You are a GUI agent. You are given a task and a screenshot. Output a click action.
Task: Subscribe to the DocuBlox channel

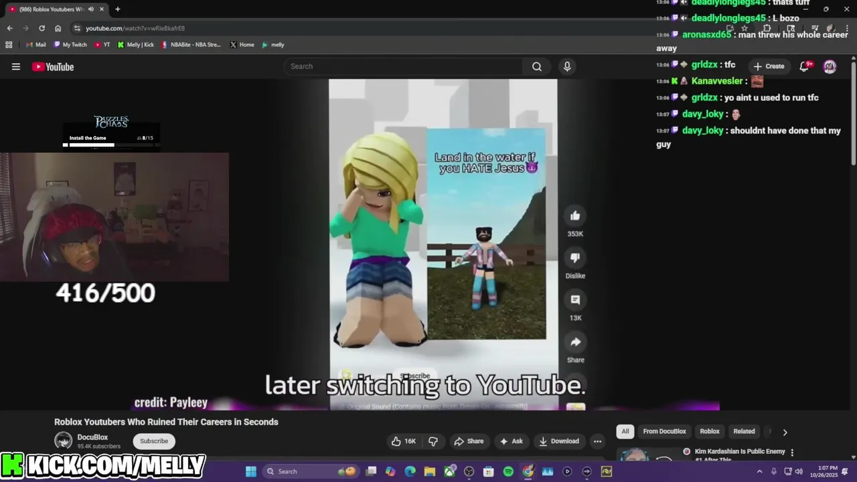pos(154,441)
